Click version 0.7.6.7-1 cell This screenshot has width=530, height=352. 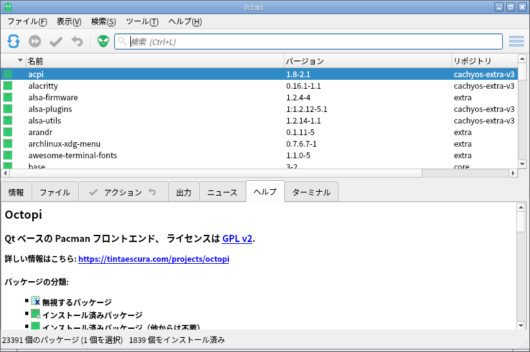[302, 144]
